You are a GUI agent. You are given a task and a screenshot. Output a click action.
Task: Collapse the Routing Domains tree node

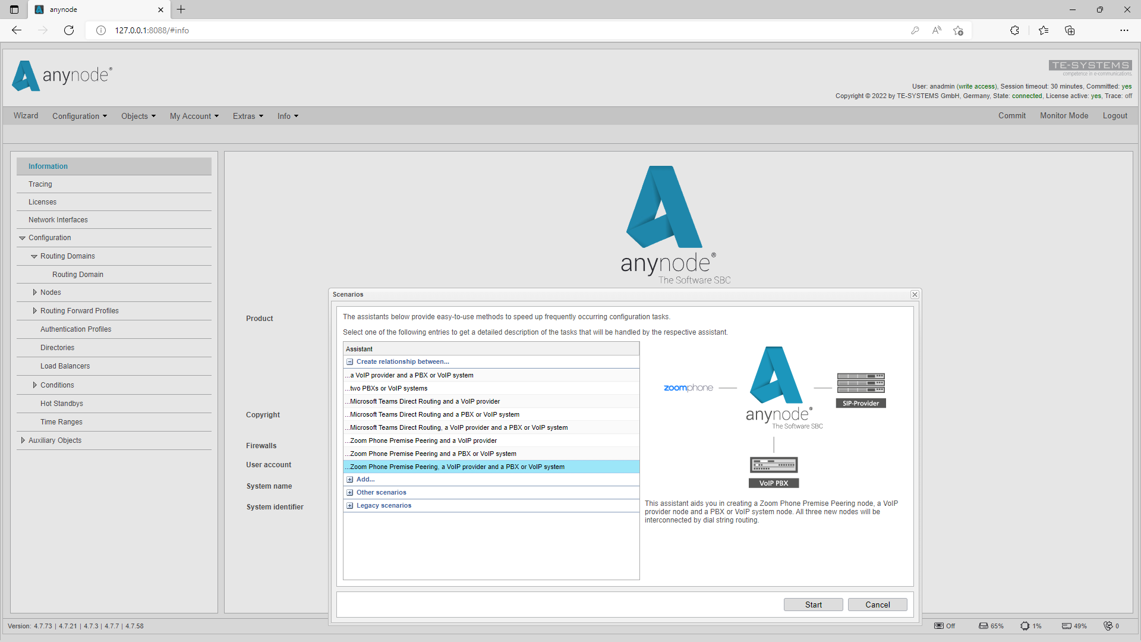[34, 256]
